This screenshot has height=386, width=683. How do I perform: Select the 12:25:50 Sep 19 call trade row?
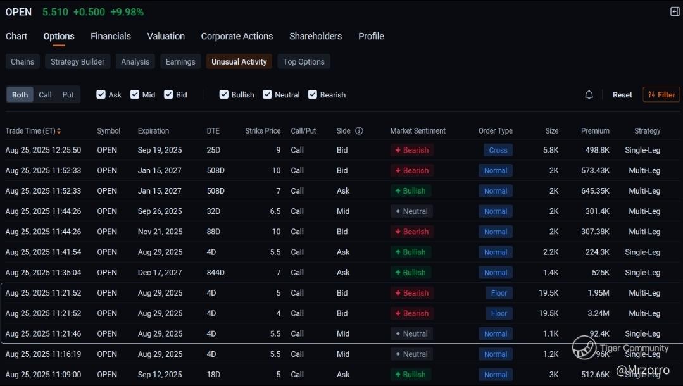point(253,150)
